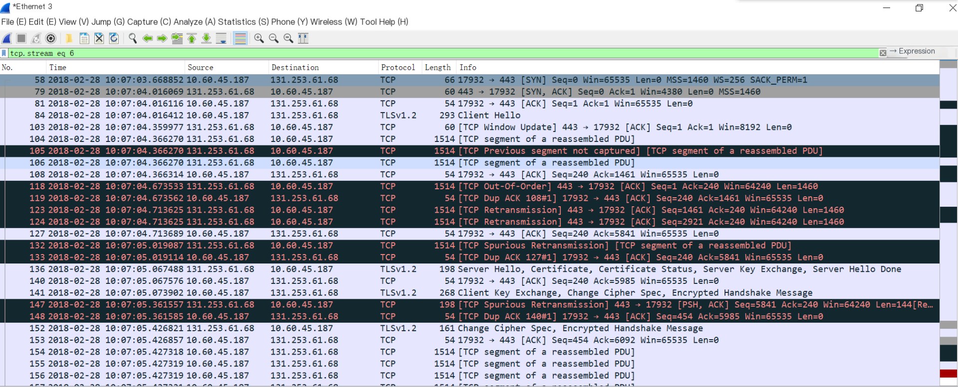Select packet 132 Spurious Retransmission row

pos(470,246)
